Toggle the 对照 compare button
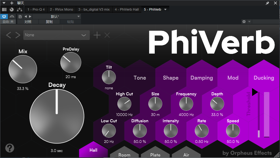This screenshot has width=280, height=158. click(x=28, y=22)
